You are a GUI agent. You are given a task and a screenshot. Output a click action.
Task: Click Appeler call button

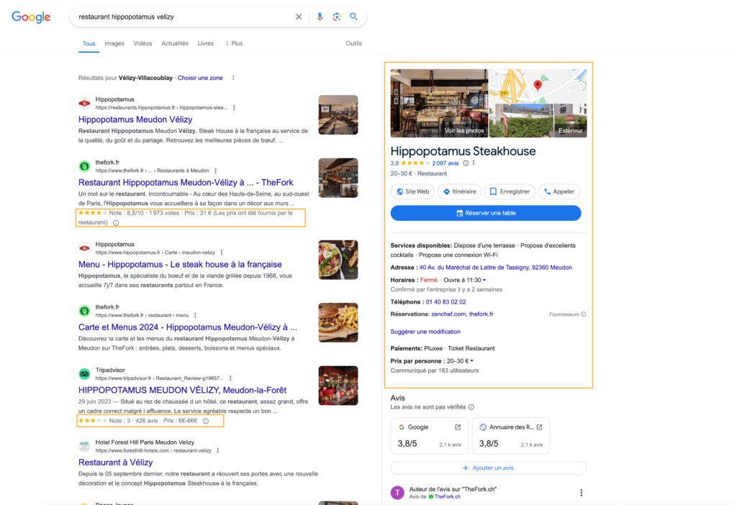click(559, 191)
